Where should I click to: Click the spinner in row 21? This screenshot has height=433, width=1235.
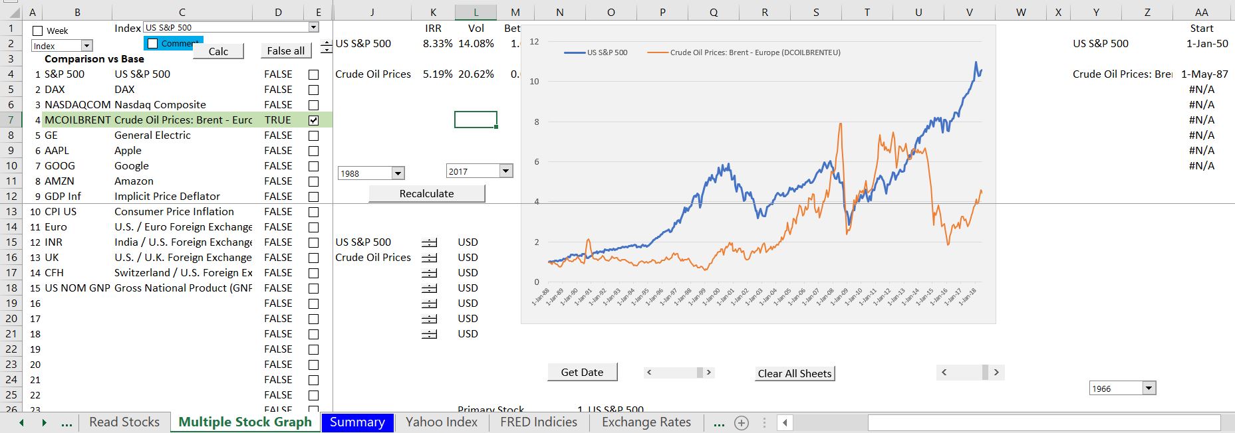coord(430,334)
